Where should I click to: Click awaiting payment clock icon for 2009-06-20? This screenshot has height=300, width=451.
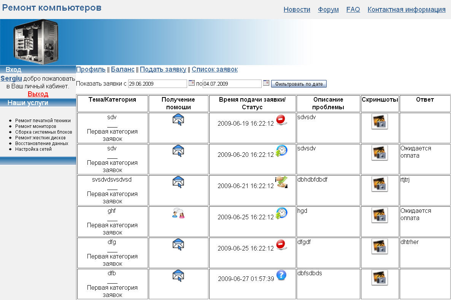tap(281, 151)
